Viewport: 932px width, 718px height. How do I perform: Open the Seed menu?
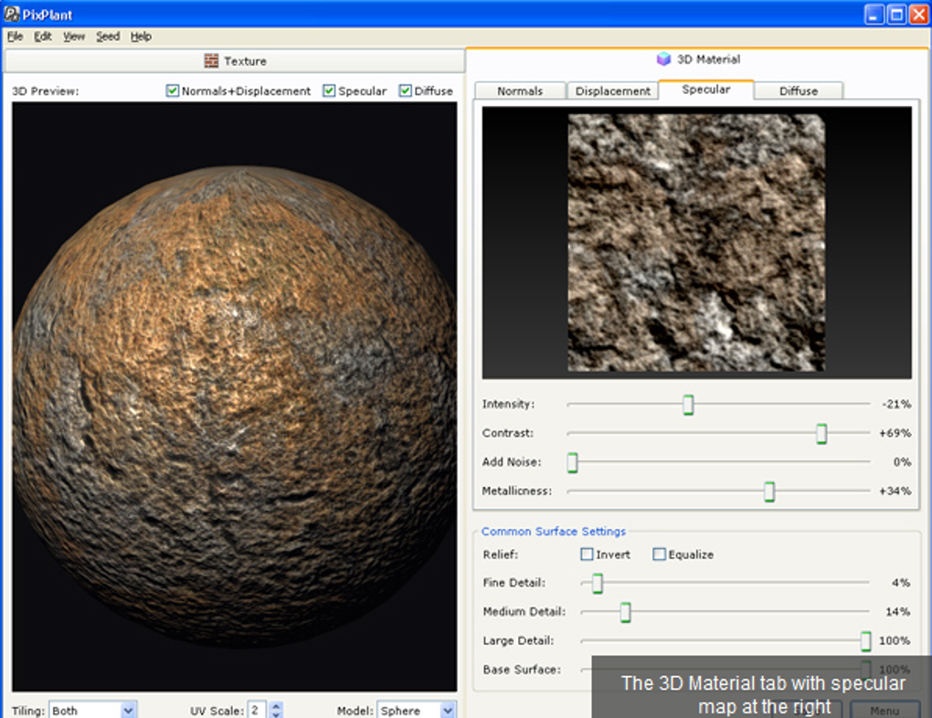click(x=108, y=37)
